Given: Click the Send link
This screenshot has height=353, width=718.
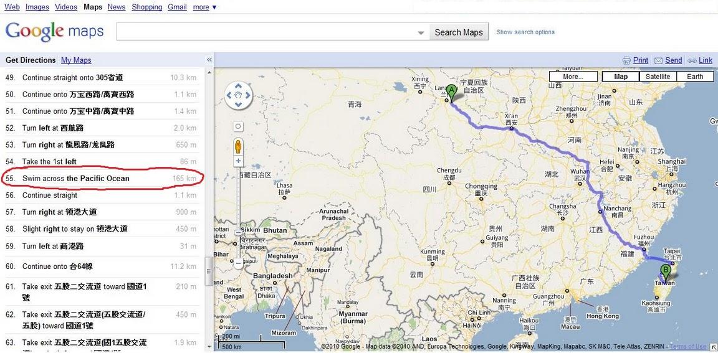Looking at the screenshot, I should click(x=674, y=60).
